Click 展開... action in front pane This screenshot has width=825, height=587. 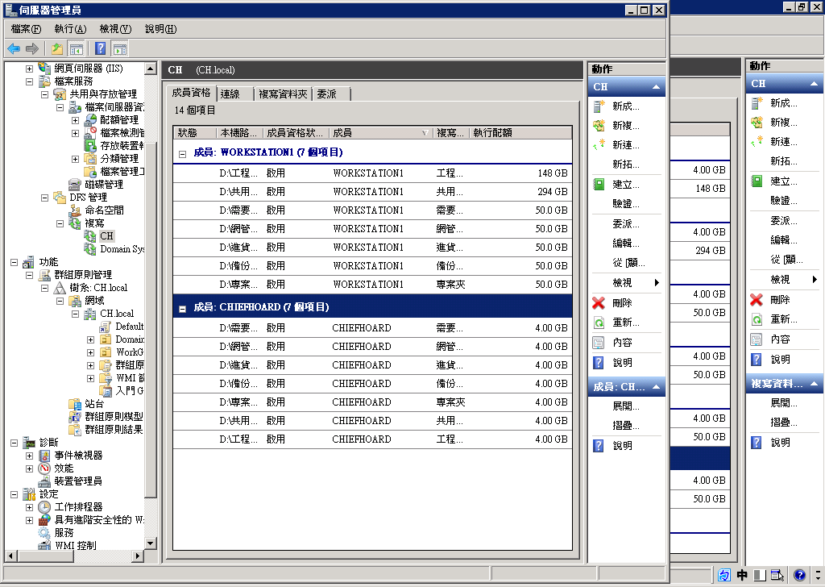click(x=625, y=406)
